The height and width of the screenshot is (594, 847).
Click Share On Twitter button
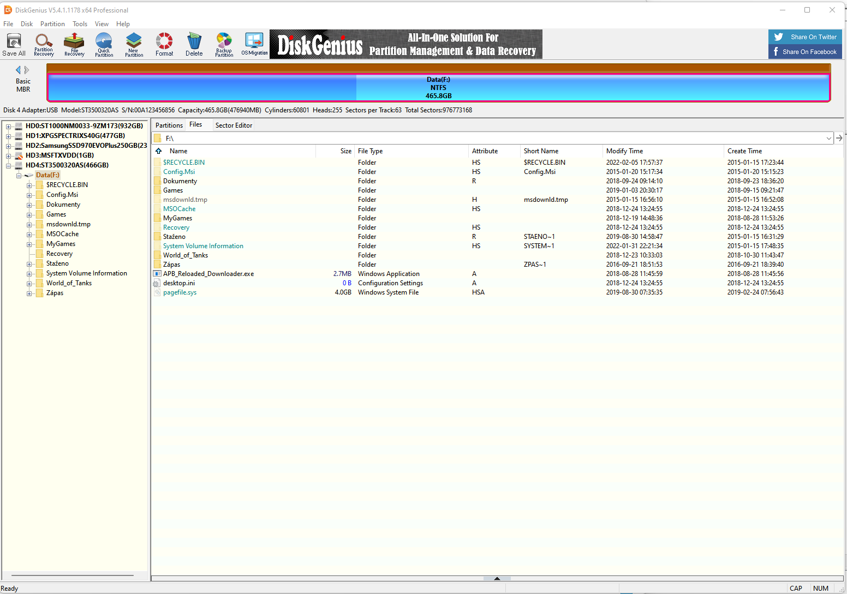point(805,37)
